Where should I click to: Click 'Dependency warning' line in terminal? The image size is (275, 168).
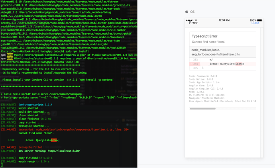[39, 69]
